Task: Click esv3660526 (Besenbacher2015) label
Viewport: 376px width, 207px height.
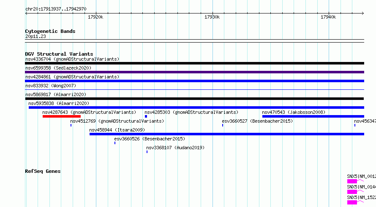Action: coord(150,139)
